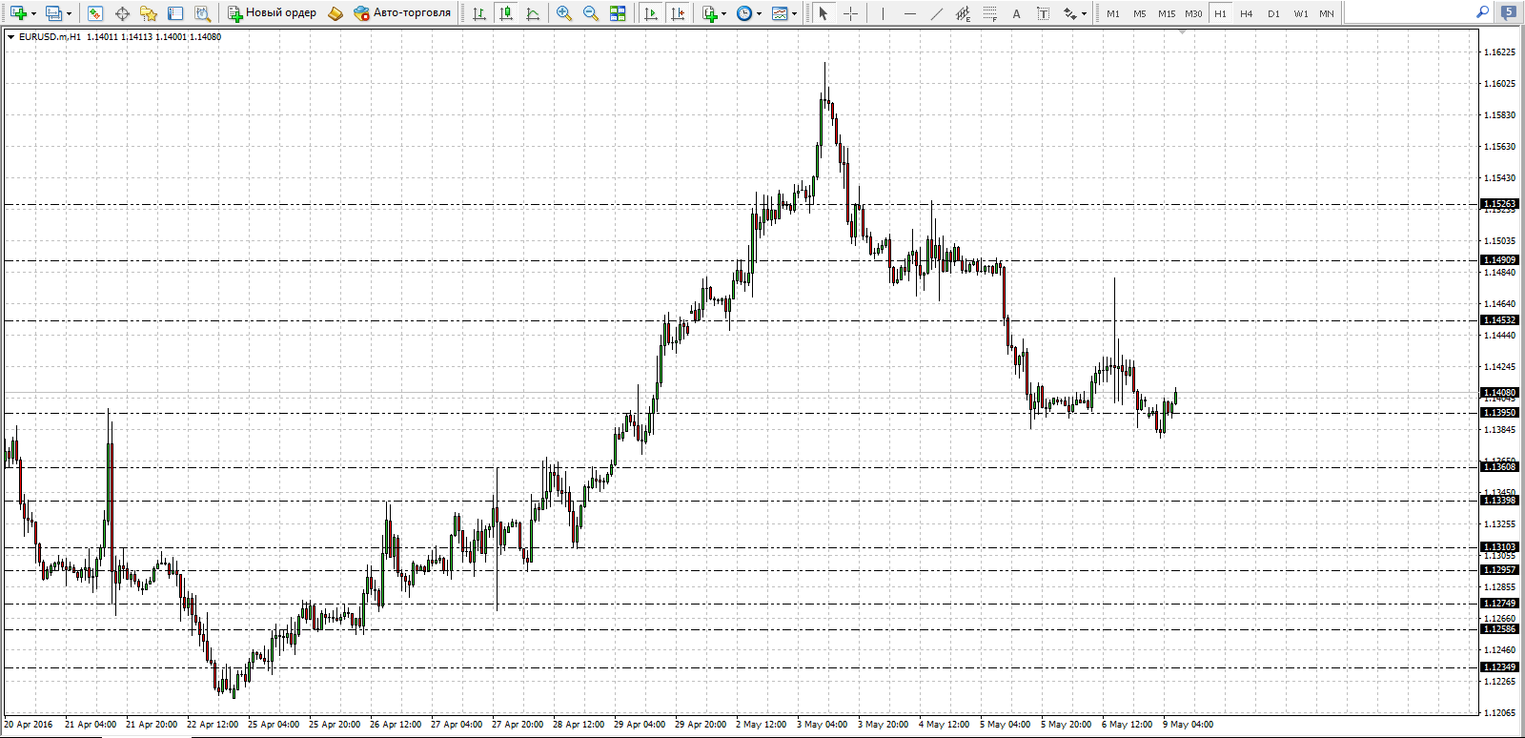Toggle chart shift from right edge
The height and width of the screenshot is (738, 1525).
click(678, 13)
